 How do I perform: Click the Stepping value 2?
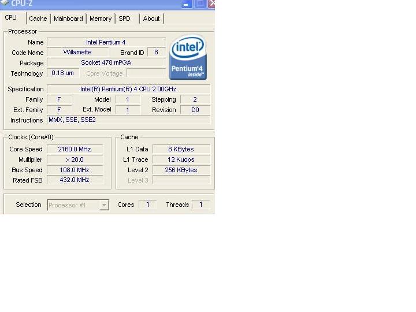click(195, 99)
